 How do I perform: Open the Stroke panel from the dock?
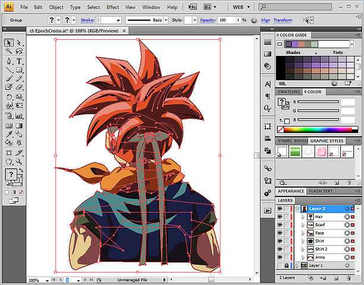point(268,42)
